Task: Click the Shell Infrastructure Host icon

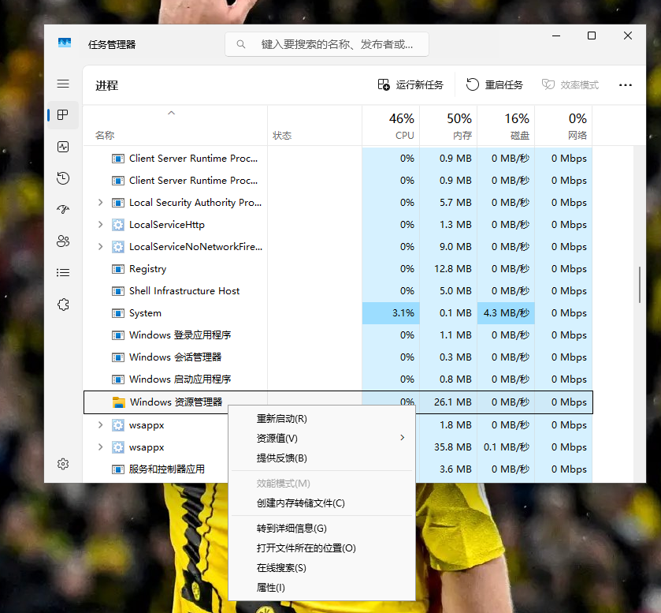Action: pyautogui.click(x=118, y=291)
